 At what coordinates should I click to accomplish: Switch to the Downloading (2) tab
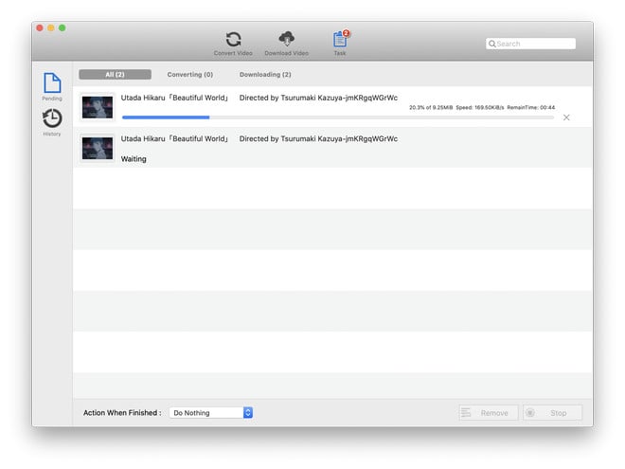265,75
